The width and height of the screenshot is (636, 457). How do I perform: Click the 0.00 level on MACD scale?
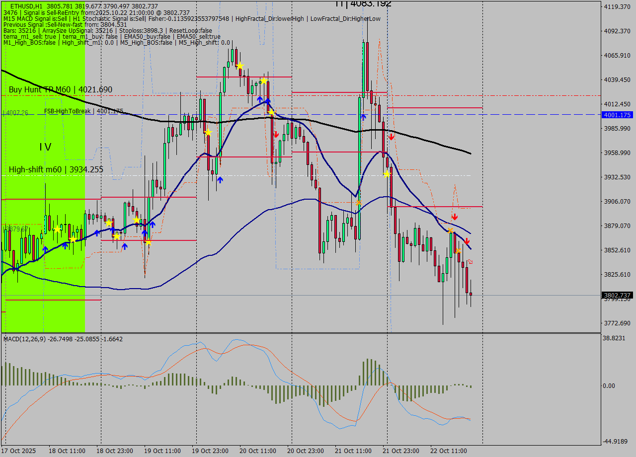(x=609, y=385)
